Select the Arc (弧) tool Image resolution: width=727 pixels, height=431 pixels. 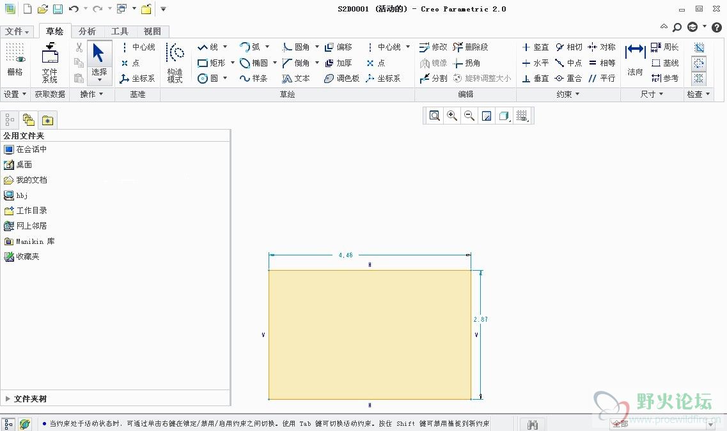tap(249, 47)
